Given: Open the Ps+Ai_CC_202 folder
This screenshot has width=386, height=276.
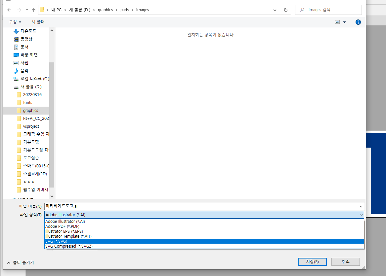Looking at the screenshot, I should click(36, 119).
